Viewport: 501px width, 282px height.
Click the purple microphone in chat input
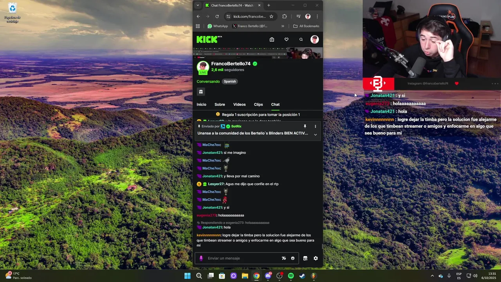pos(201,258)
